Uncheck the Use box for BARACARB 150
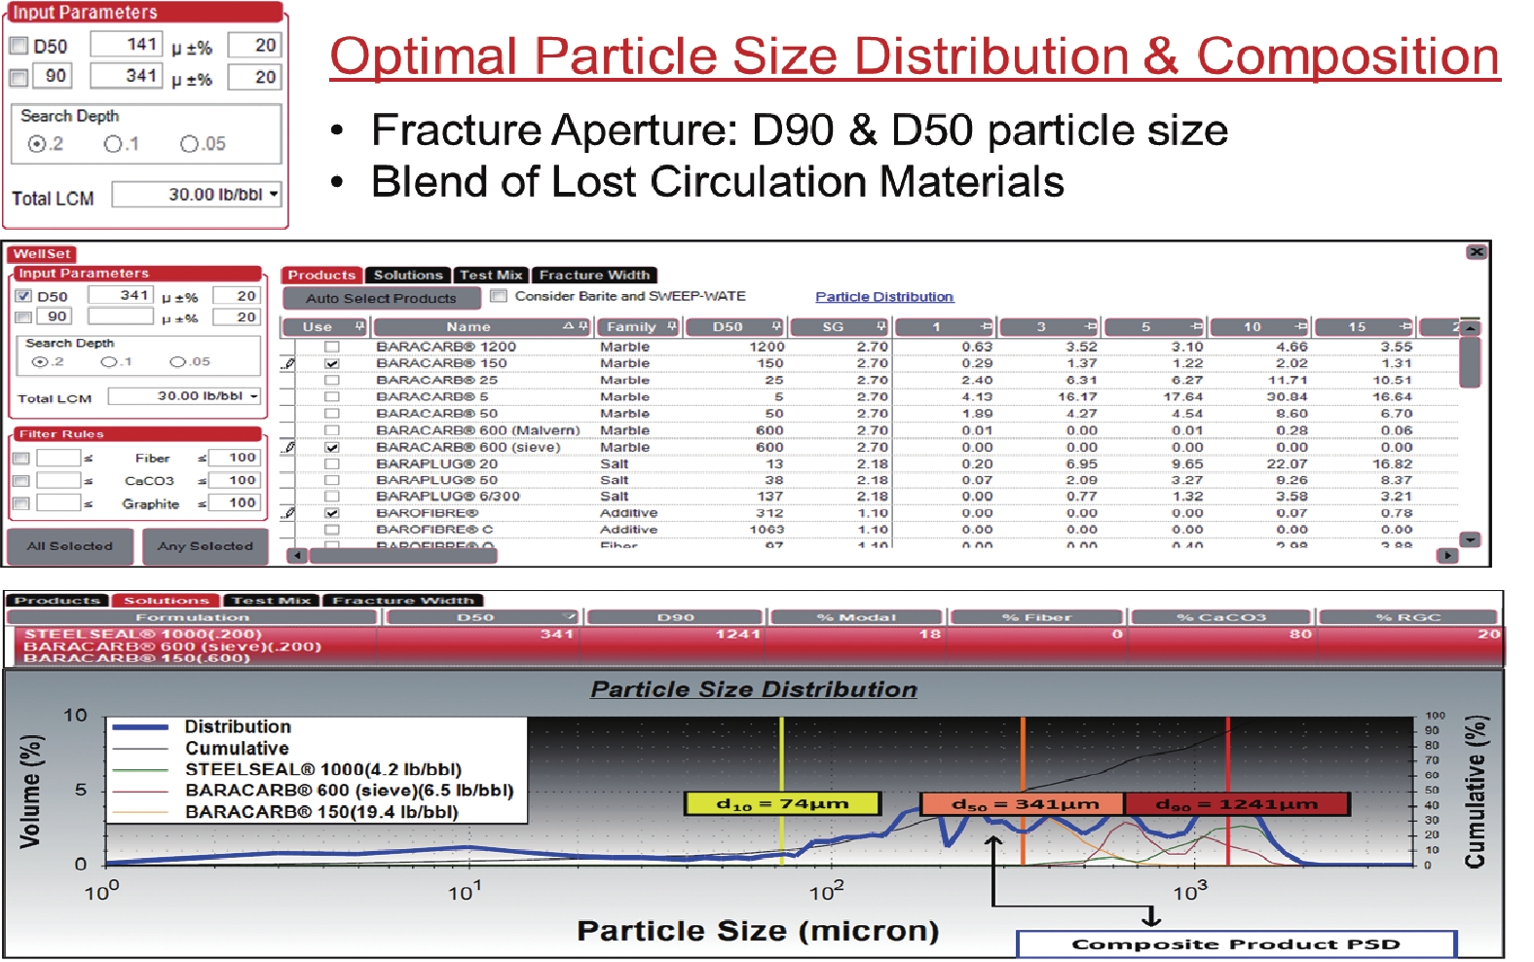 [x=332, y=363]
